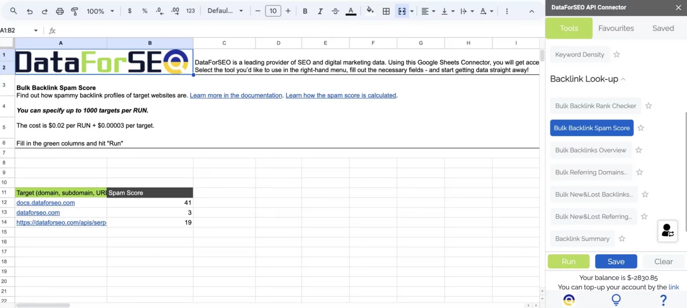Click the lightbulb tips icon
The height and width of the screenshot is (308, 687).
(x=616, y=300)
